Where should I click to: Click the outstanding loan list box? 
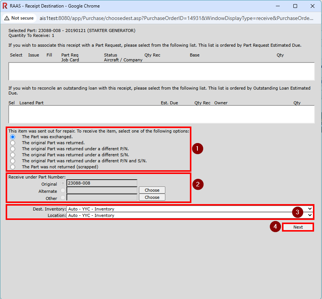162,114
